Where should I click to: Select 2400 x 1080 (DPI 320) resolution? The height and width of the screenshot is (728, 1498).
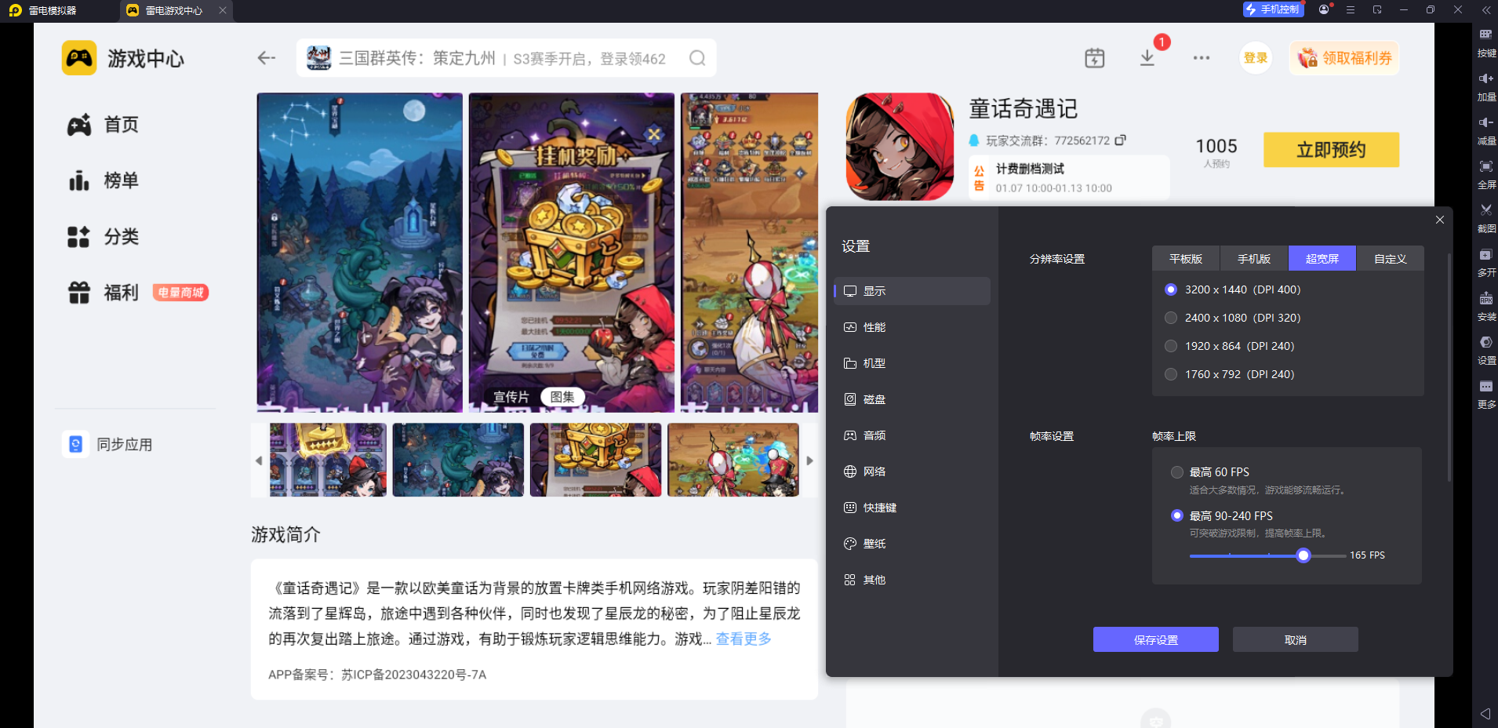tap(1234, 318)
